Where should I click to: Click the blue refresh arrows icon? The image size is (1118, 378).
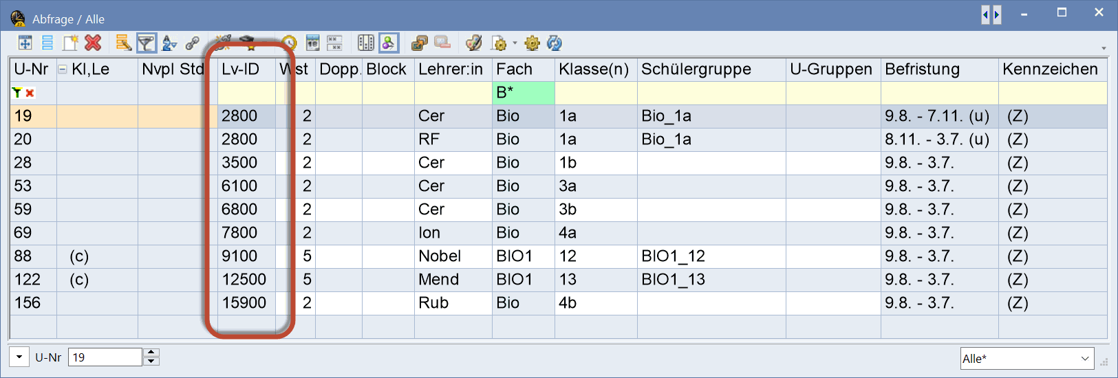(555, 43)
